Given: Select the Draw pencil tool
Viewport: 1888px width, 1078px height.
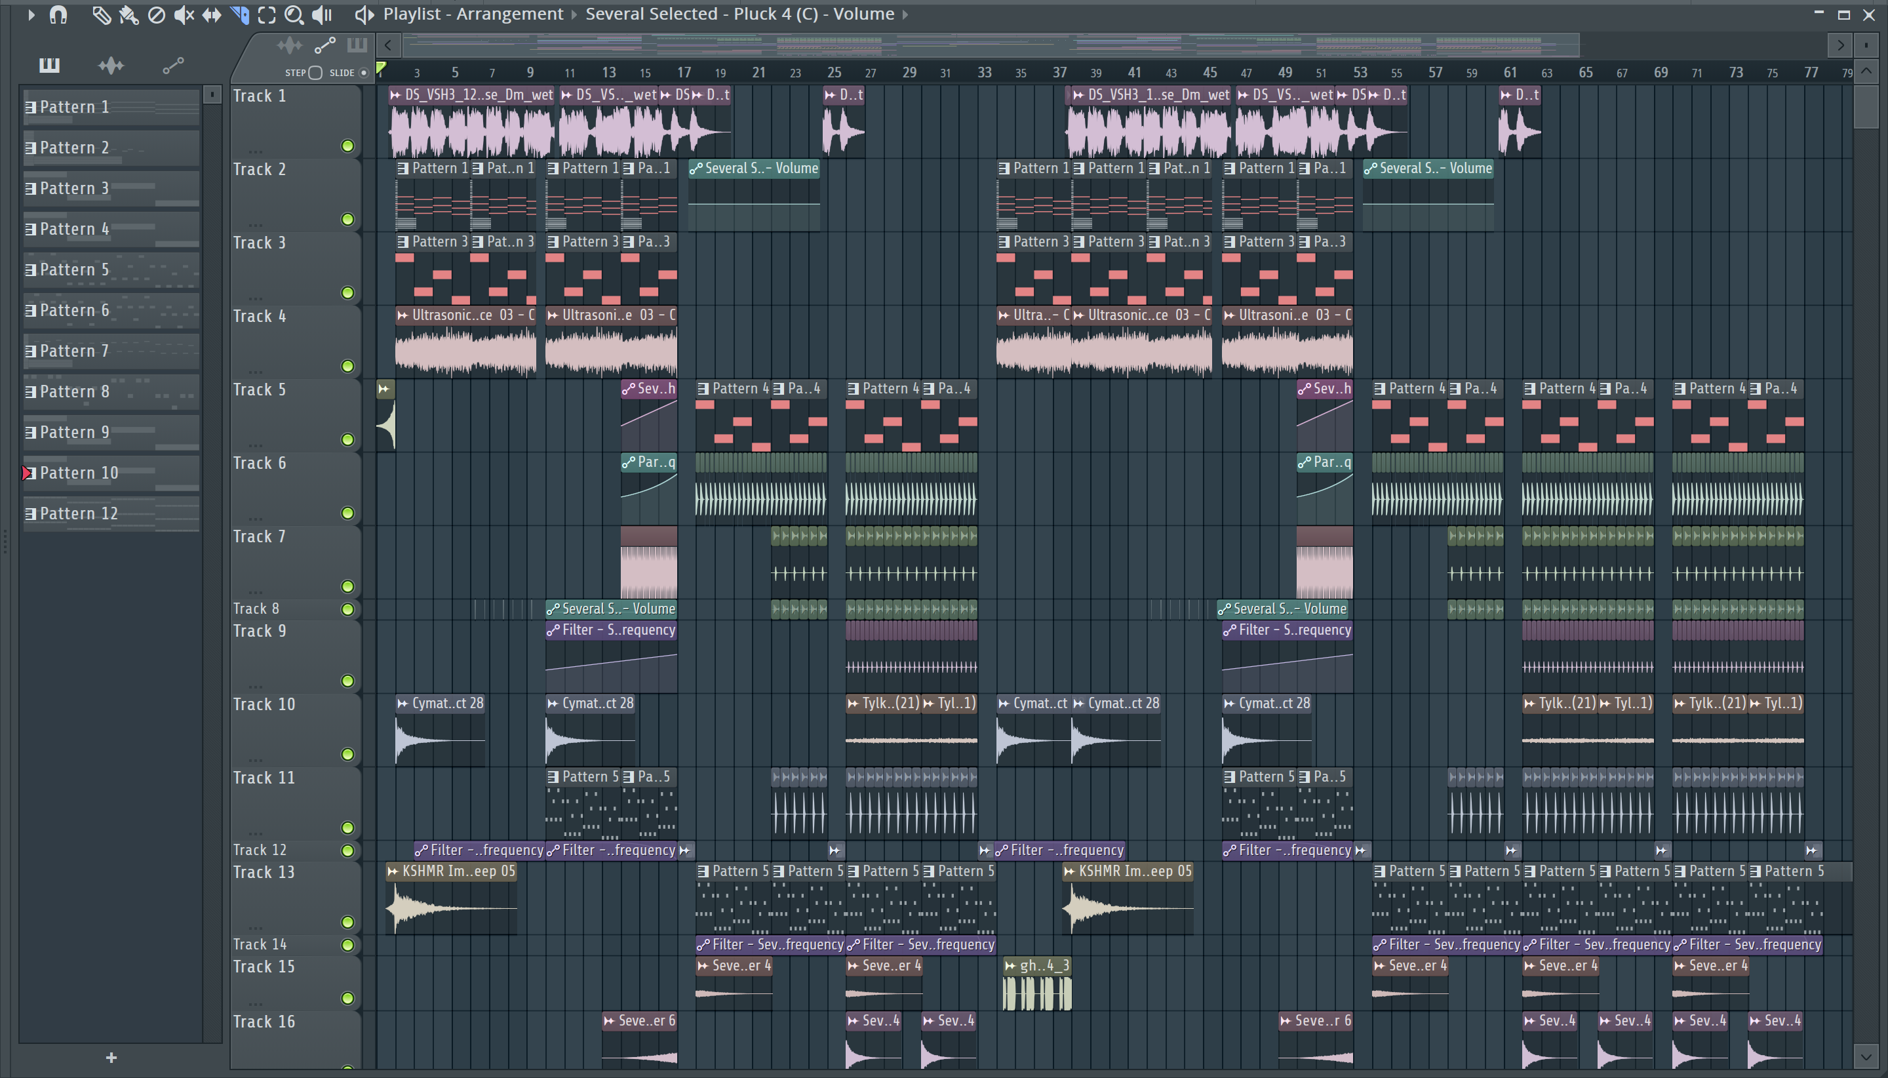Looking at the screenshot, I should (x=101, y=15).
